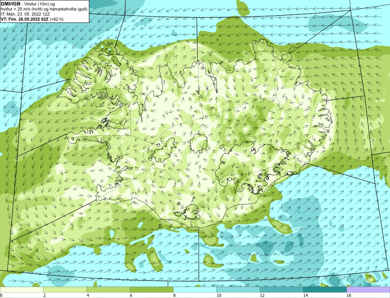Click the '10' scale label
390x298 pixels.
click(219, 295)
